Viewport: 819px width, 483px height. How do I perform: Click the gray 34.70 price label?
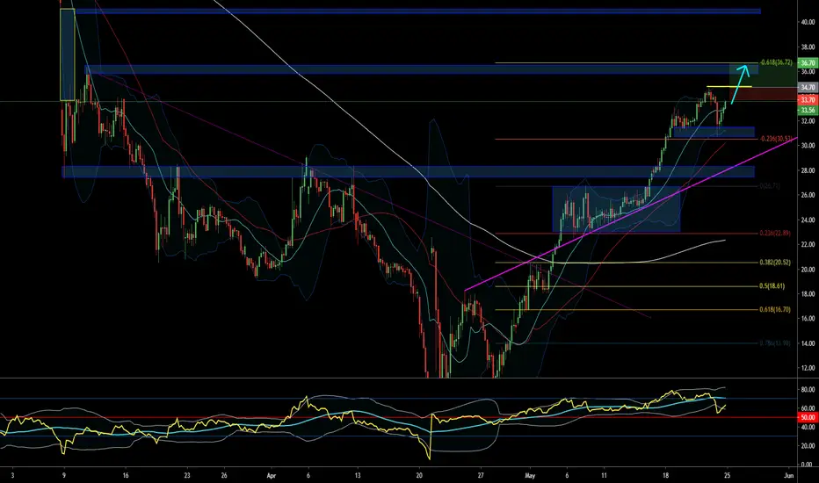point(808,87)
